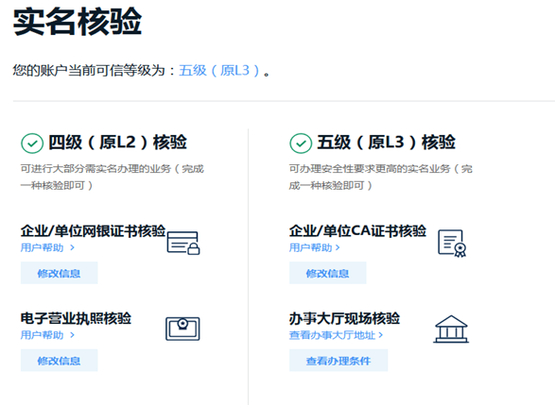Click chevron after 用户帮助 under 电子营业执照核验

click(x=72, y=335)
